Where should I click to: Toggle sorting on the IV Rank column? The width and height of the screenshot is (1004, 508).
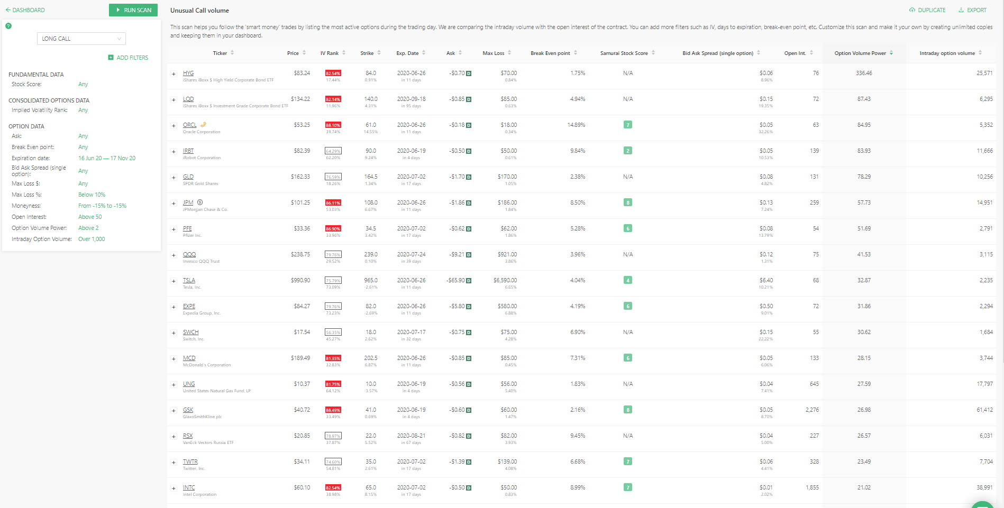(343, 53)
